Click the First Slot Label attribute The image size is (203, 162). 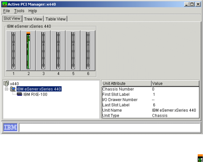pyautogui.click(x=116, y=94)
